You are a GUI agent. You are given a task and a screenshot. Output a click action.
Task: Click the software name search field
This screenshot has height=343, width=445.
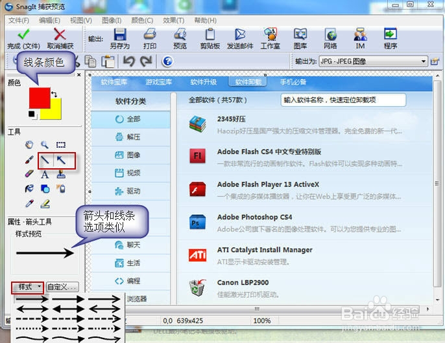point(343,100)
